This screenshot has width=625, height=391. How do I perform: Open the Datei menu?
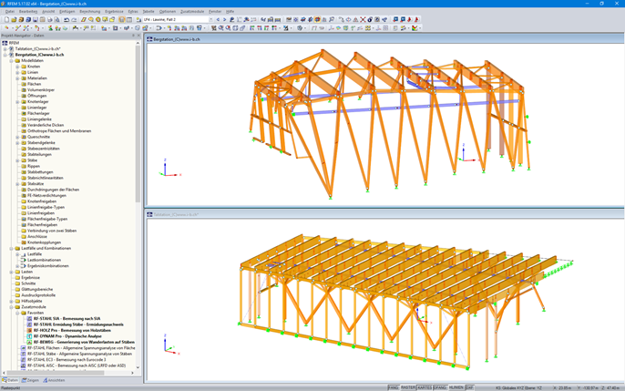click(9, 12)
